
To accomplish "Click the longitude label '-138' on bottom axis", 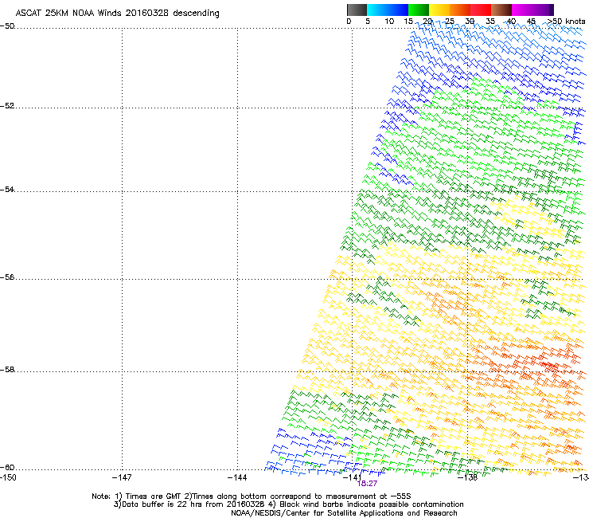I will tap(468, 477).
